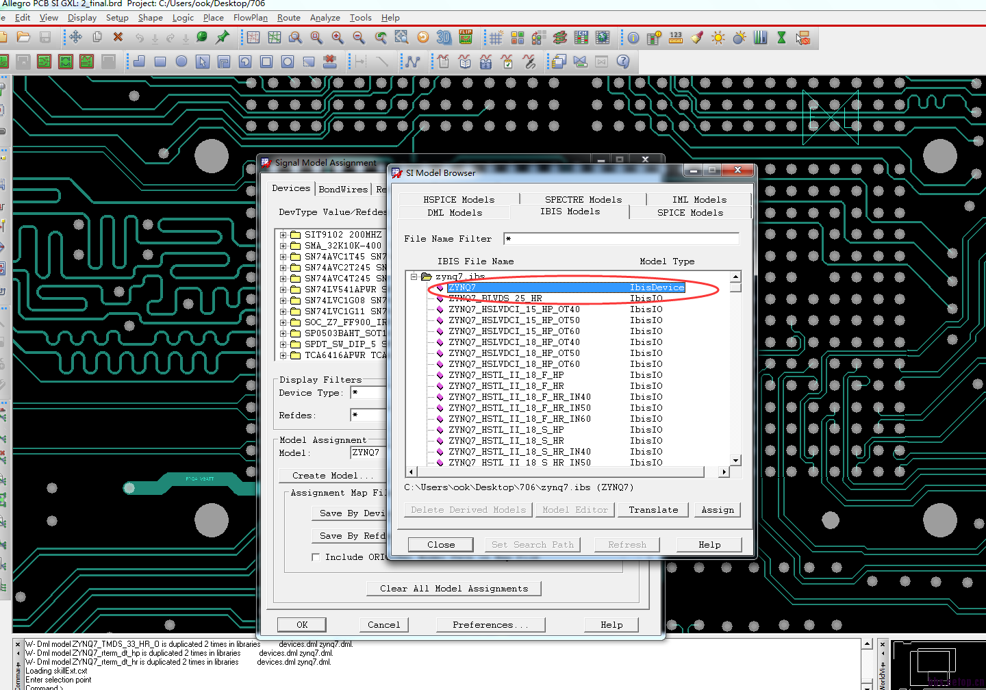Click Clear All Model Assignments button
Screen dimensions: 986x690
[453, 589]
